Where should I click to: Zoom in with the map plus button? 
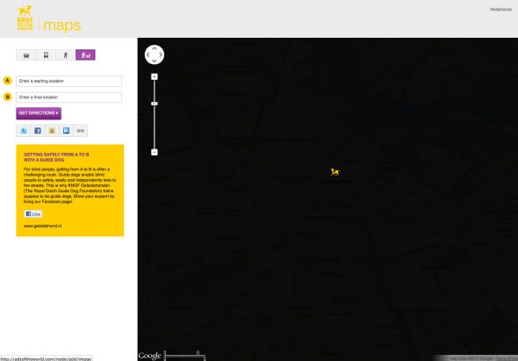[155, 76]
